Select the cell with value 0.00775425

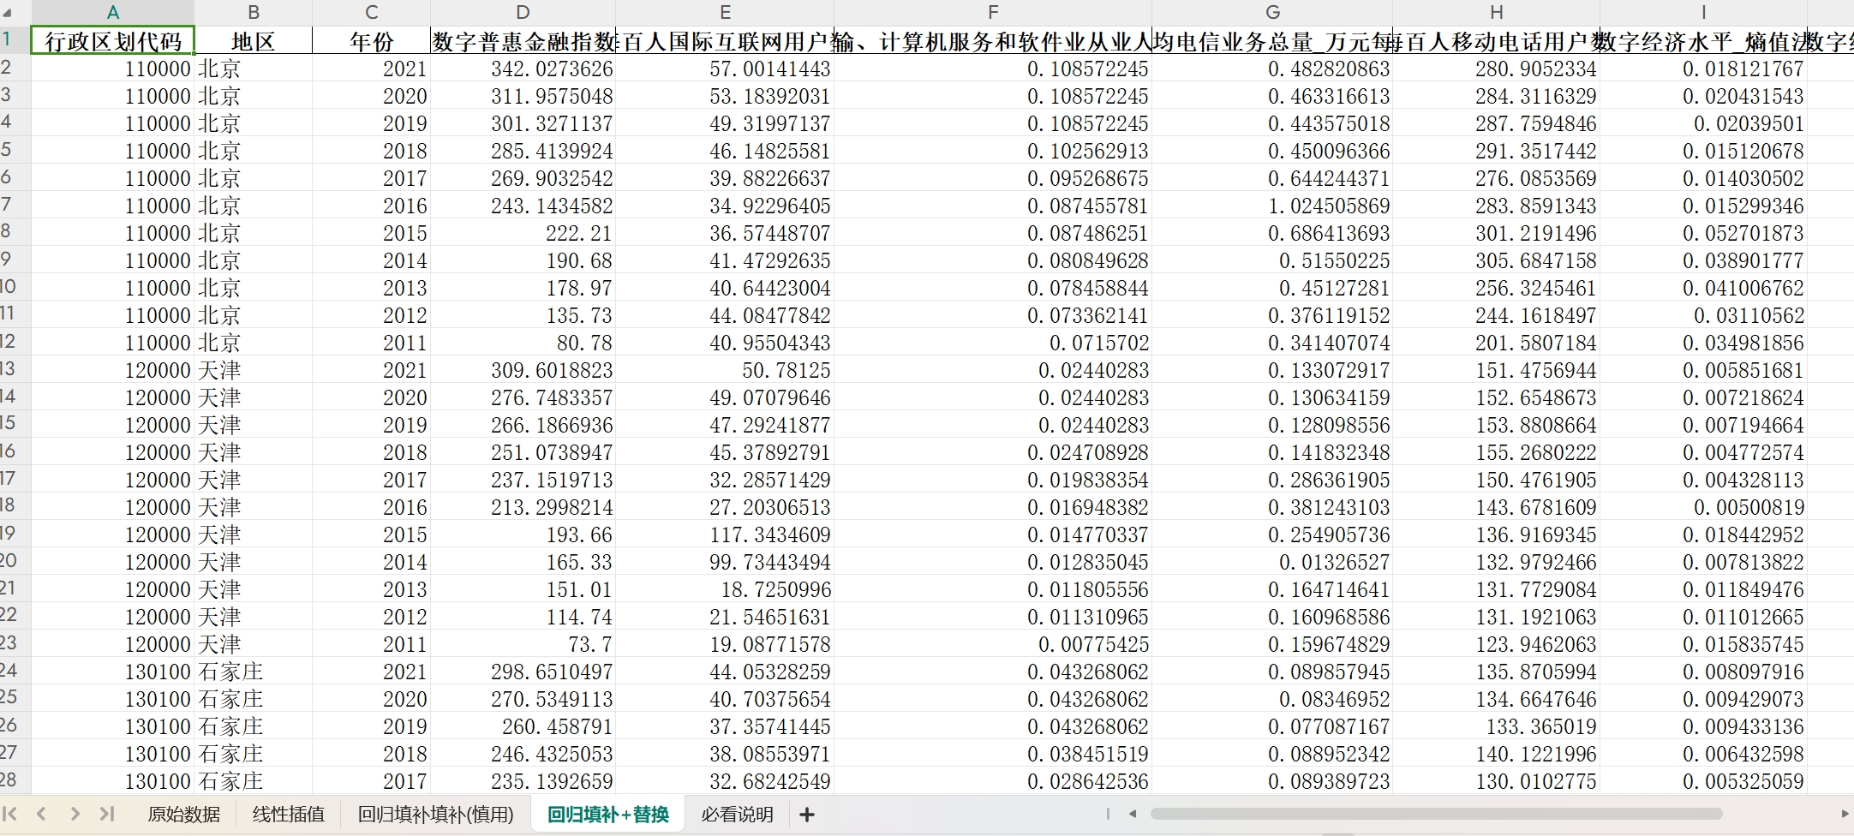click(x=993, y=644)
